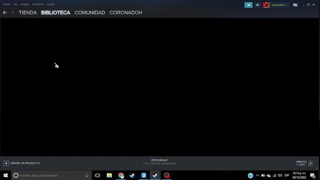320x180 pixels.
Task: Click the cloud sync tray icon
Action: tap(269, 175)
